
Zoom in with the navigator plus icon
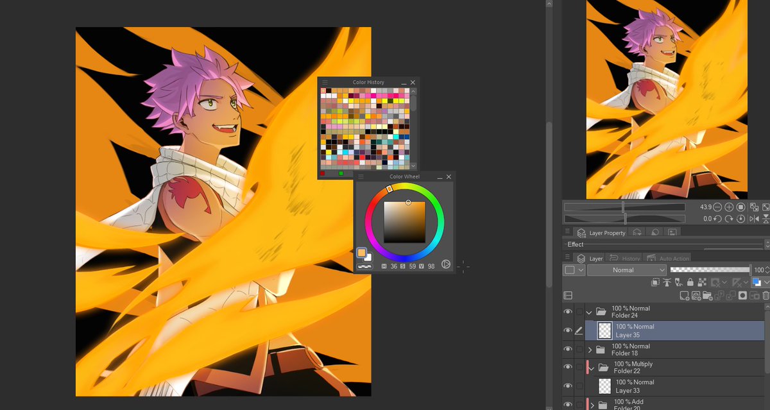(x=729, y=207)
